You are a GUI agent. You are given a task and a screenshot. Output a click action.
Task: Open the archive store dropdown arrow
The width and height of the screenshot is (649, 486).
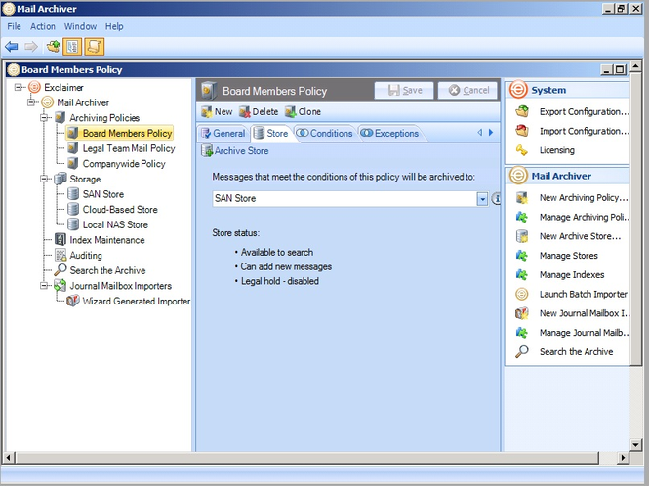[x=482, y=199]
